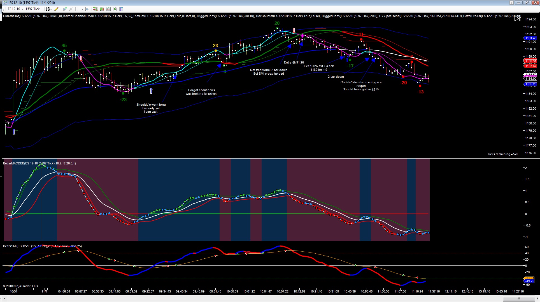
Task: Click the chart window icon in title bar
Action: point(5,3)
